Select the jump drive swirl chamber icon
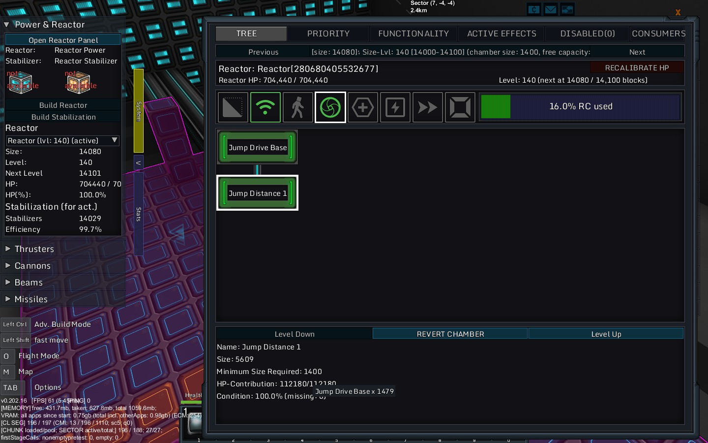The image size is (708, 443). (330, 107)
